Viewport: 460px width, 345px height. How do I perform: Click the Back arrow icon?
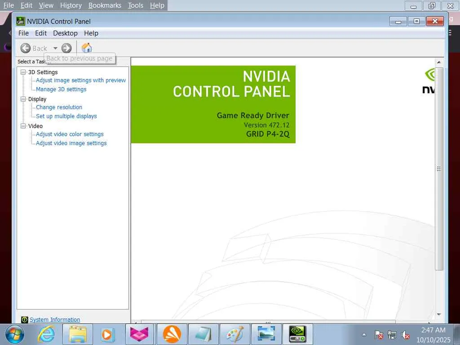coord(26,48)
